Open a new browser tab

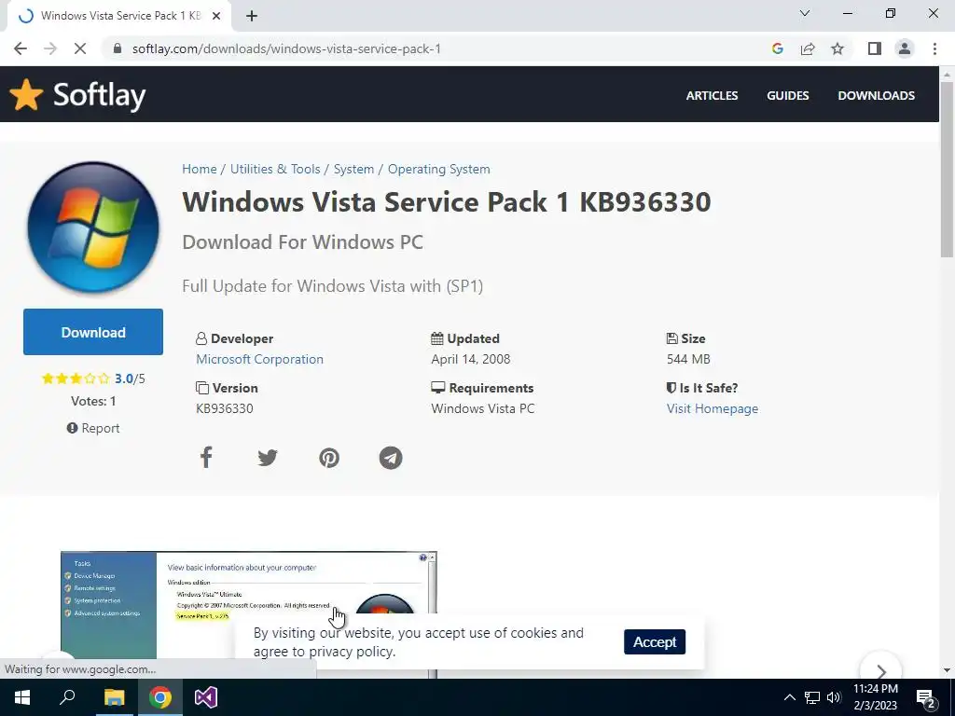pyautogui.click(x=252, y=16)
